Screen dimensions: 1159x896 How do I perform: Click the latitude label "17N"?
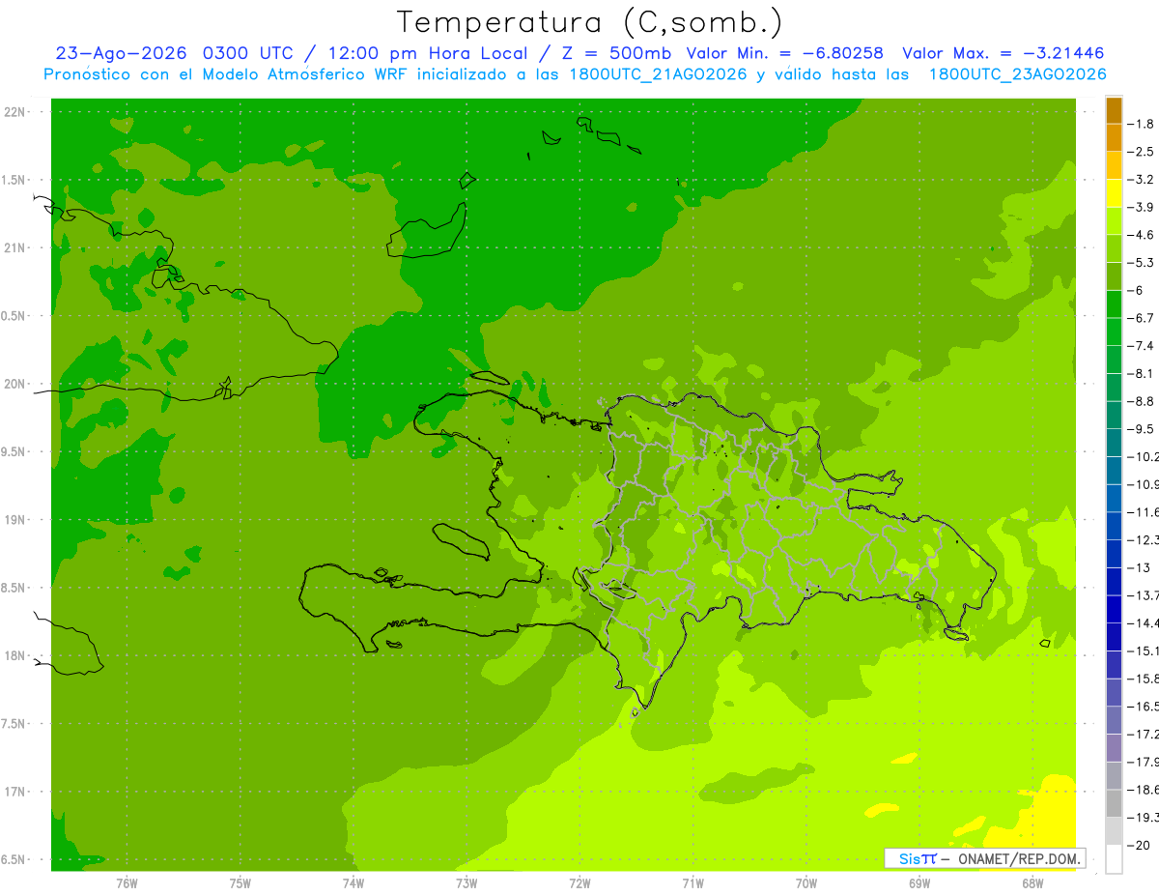coord(14,793)
